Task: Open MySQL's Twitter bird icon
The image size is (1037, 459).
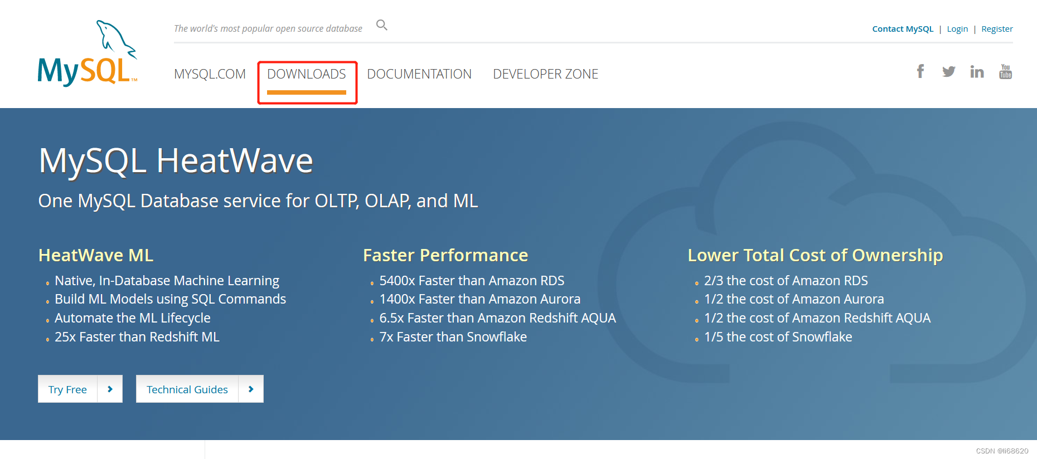Action: point(949,71)
